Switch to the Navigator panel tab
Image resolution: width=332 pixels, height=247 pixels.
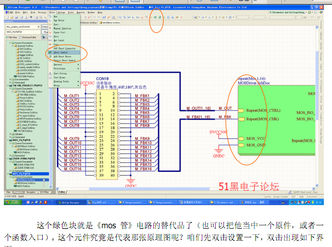coord(31,192)
